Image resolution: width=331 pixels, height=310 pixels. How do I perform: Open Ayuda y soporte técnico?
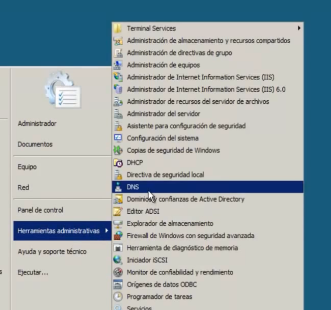pos(52,252)
